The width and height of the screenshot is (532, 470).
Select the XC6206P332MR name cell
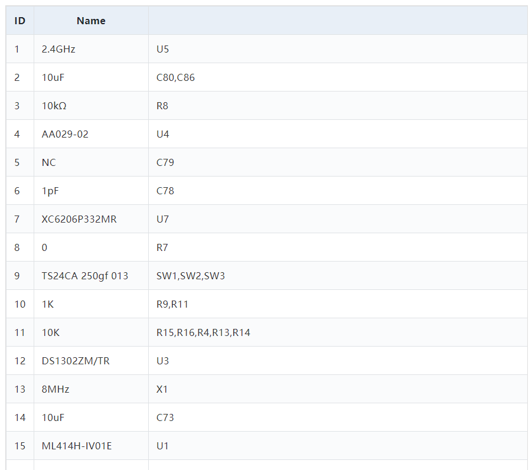(x=91, y=219)
